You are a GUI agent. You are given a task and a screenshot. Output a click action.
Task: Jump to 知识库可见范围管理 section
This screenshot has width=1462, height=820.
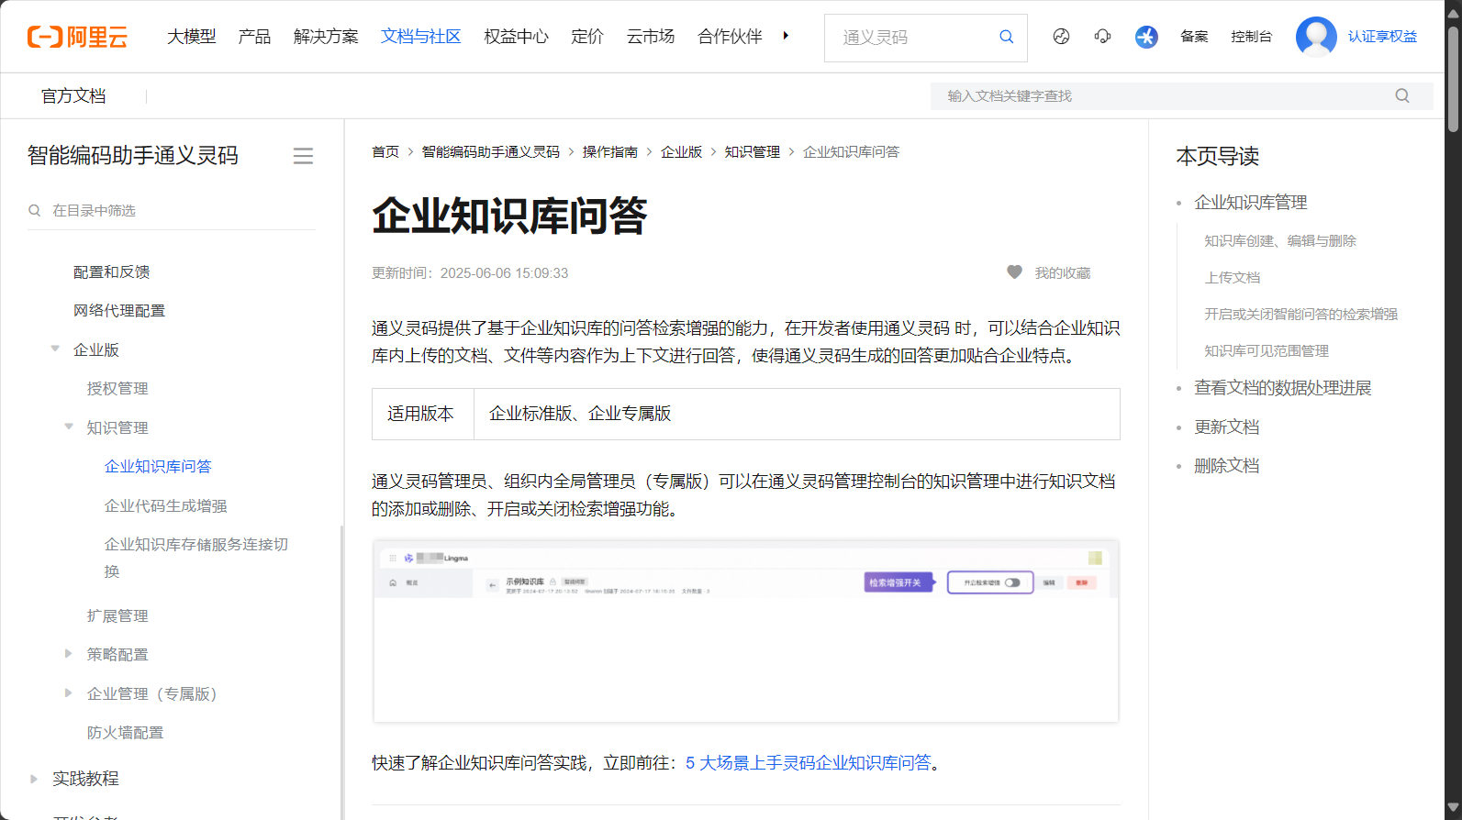coord(1267,351)
